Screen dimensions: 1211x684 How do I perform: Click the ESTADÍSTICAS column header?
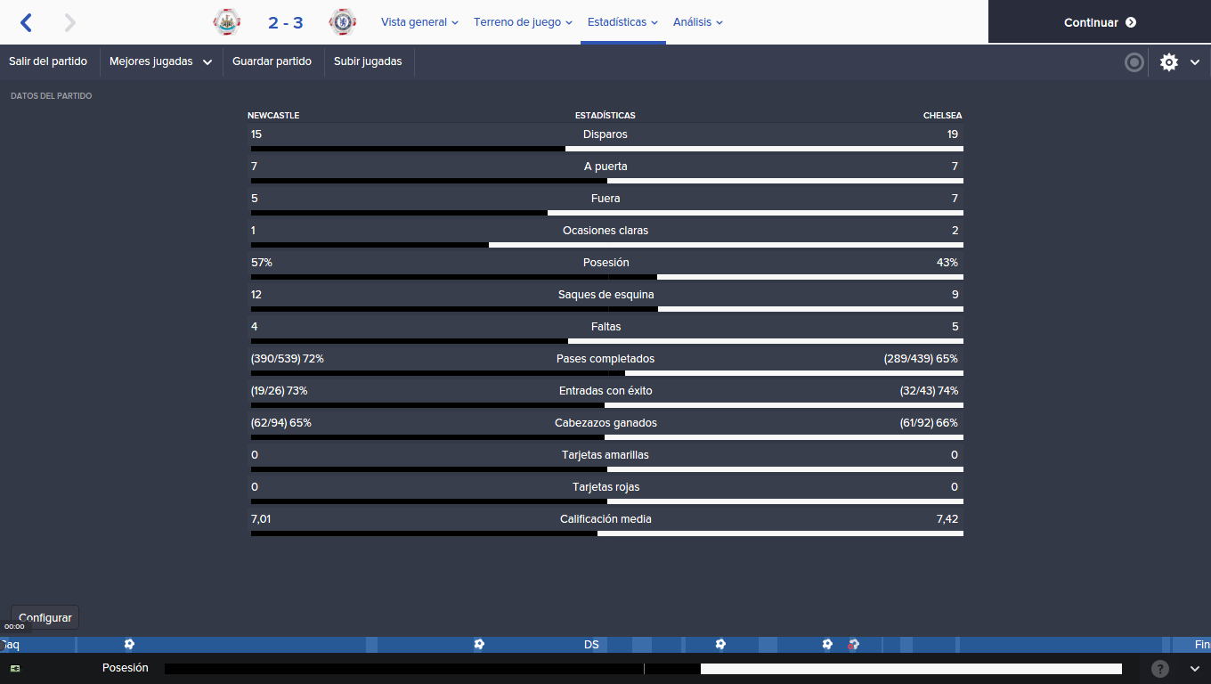605,116
